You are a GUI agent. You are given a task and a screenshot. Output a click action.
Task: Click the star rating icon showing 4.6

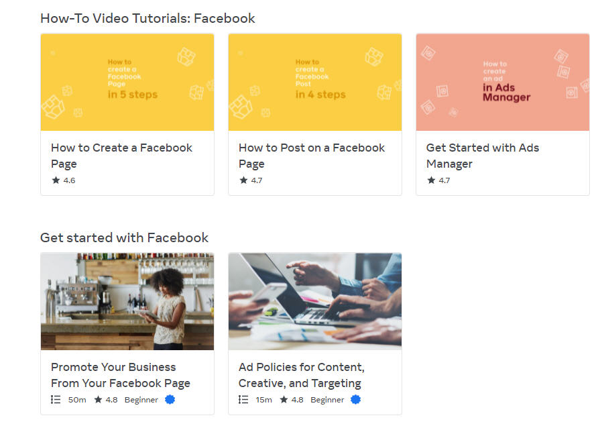pos(56,180)
